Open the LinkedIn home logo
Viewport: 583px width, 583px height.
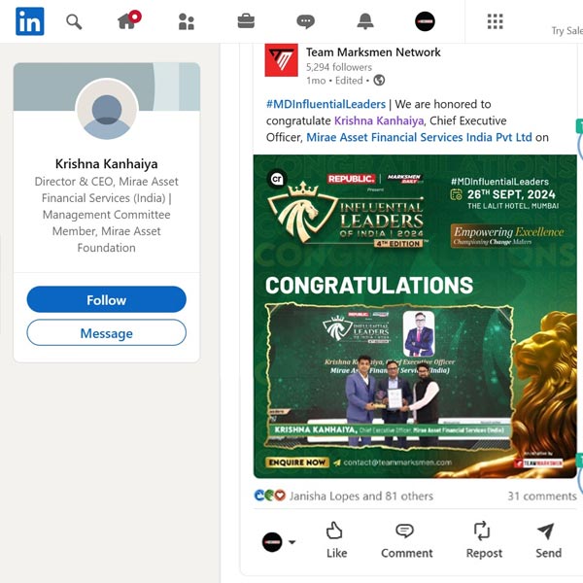(30, 21)
